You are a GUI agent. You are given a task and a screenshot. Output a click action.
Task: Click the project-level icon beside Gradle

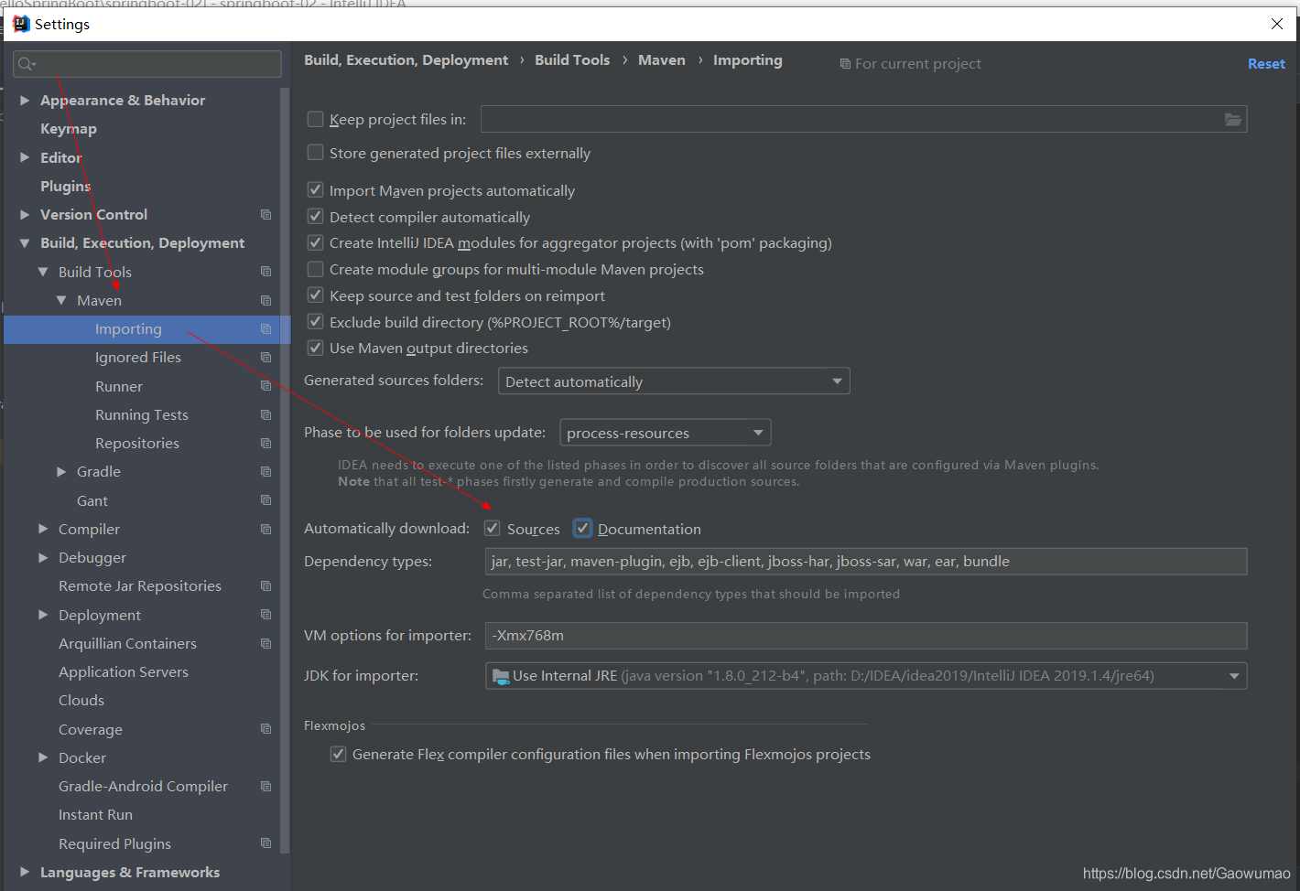tap(265, 472)
